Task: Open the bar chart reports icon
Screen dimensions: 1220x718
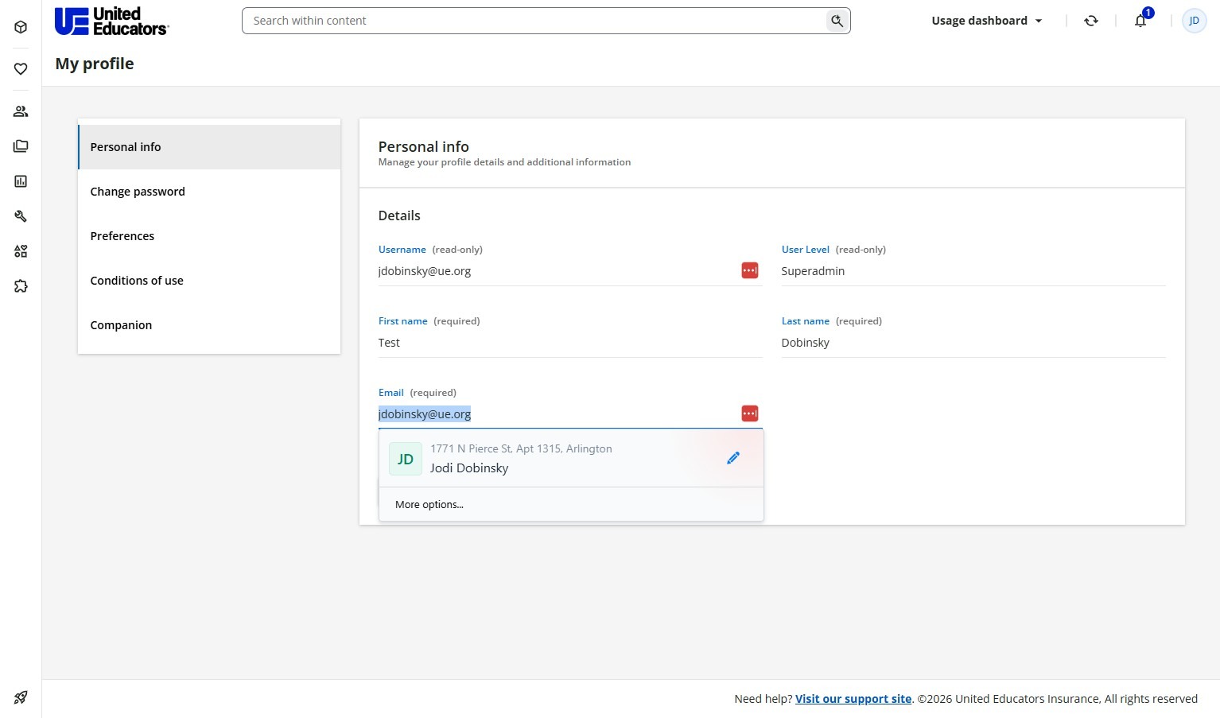Action: tap(21, 181)
